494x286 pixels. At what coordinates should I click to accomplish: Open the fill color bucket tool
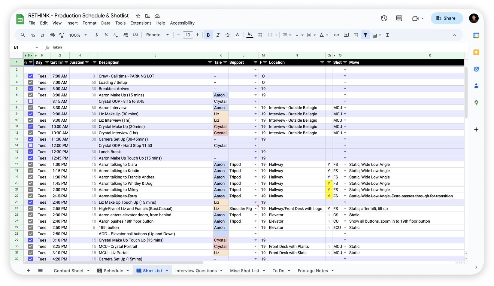click(x=250, y=35)
